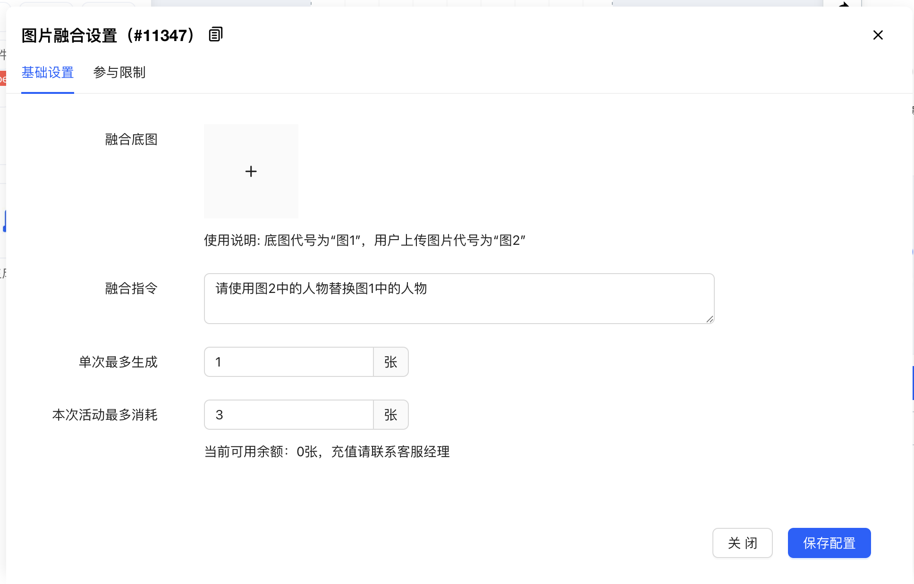The image size is (914, 584).
Task: Click the plus icon to upload 融合底图
Action: 251,171
